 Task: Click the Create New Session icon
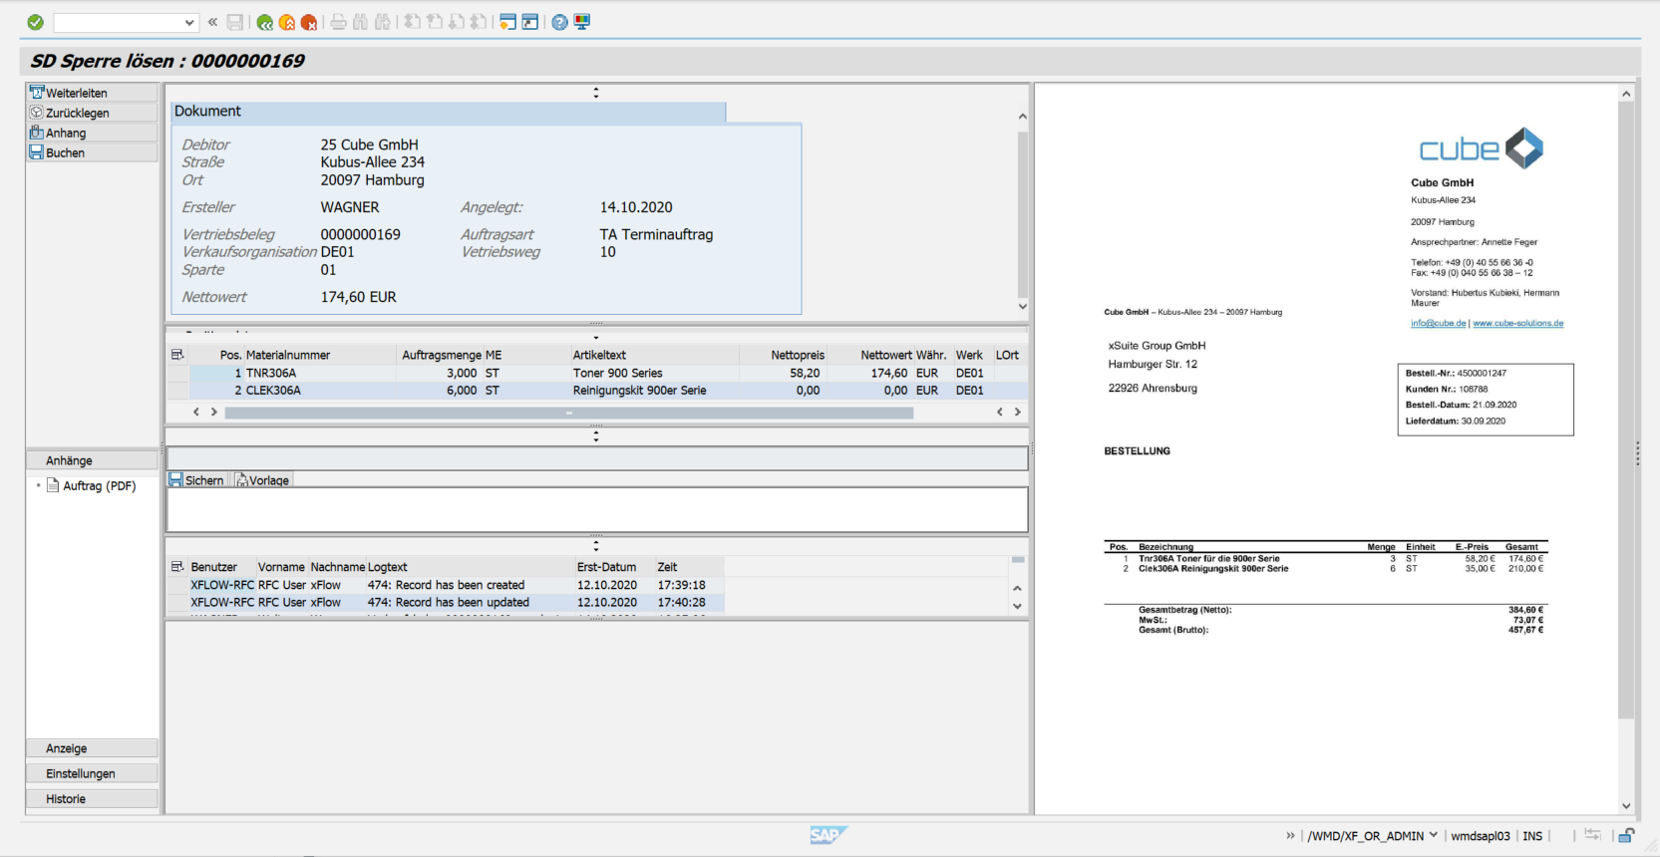click(x=507, y=22)
